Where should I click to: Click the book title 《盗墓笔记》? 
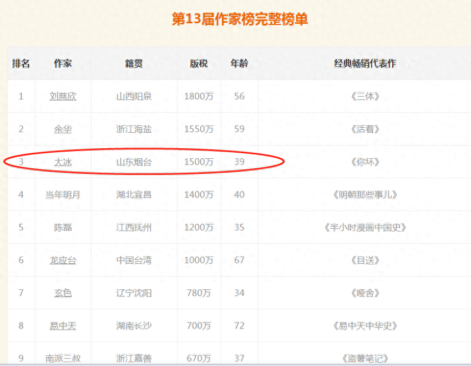365,358
